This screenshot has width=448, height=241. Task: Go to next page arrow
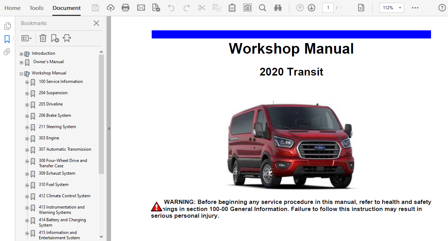(312, 8)
